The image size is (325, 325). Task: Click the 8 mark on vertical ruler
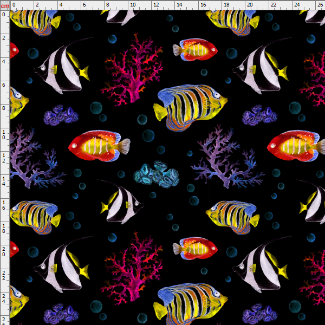[x=4, y=108]
